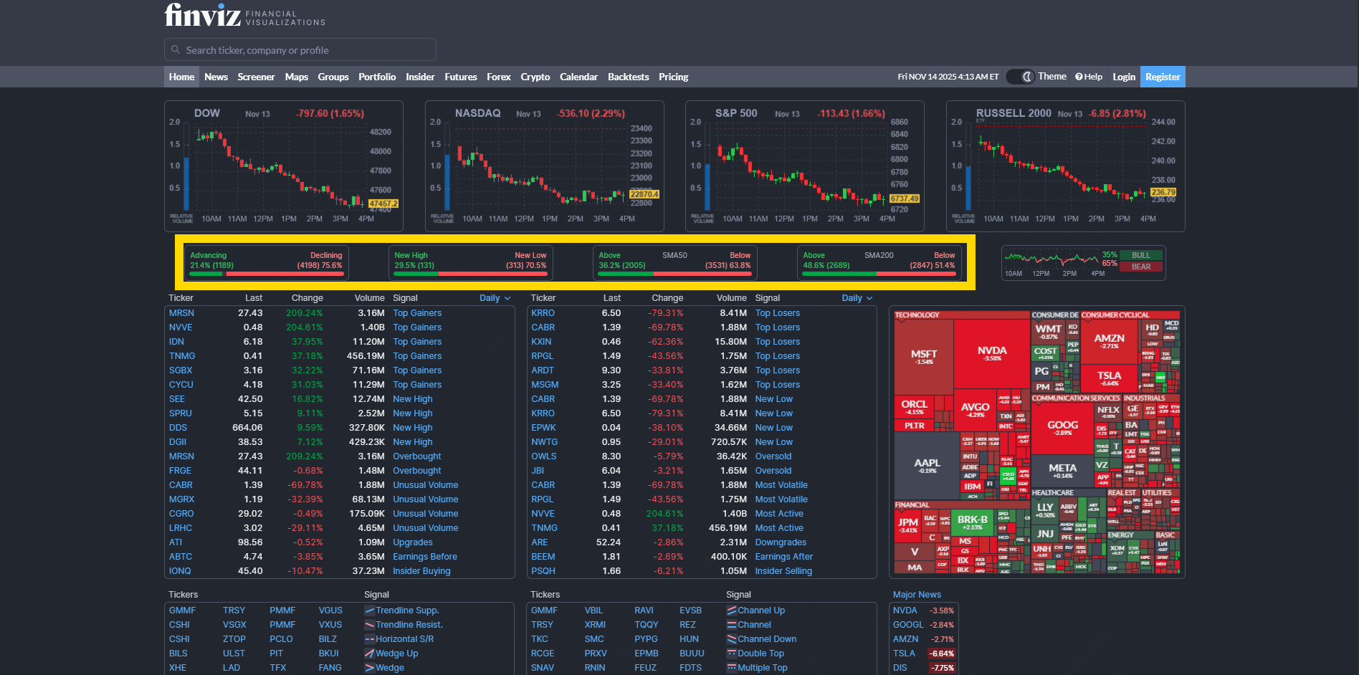Click the Double Top pattern icon

[x=731, y=654]
